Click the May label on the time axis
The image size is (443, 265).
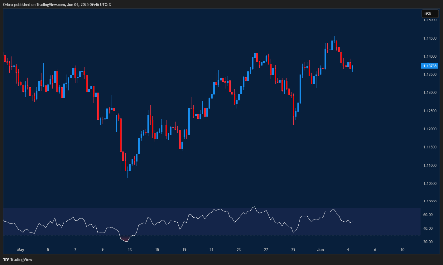[x=21, y=249]
